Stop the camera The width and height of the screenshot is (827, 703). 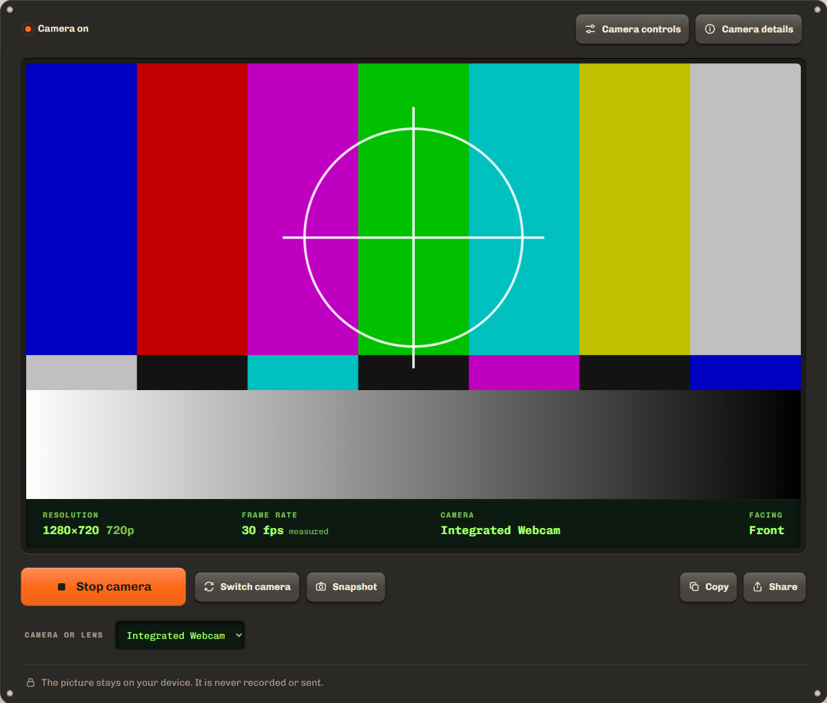click(x=103, y=587)
